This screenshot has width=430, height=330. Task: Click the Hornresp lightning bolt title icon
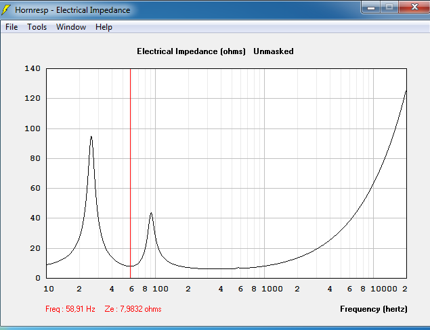[x=6, y=10]
